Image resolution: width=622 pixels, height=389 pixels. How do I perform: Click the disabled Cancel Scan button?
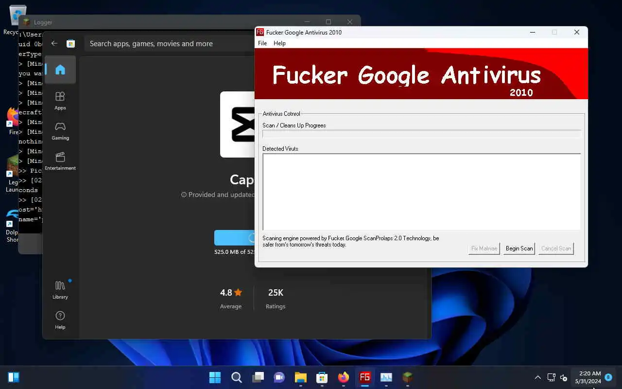(x=556, y=248)
